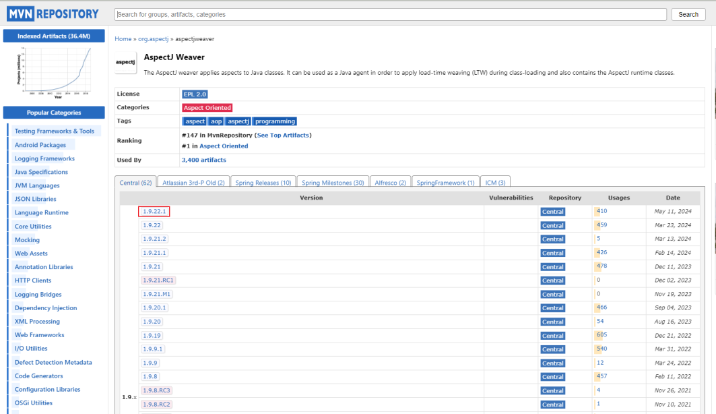Screen dimensions: 716x414
Task: Switch to Atlassian 3rd-P Old (2) tab
Action: click(x=193, y=183)
